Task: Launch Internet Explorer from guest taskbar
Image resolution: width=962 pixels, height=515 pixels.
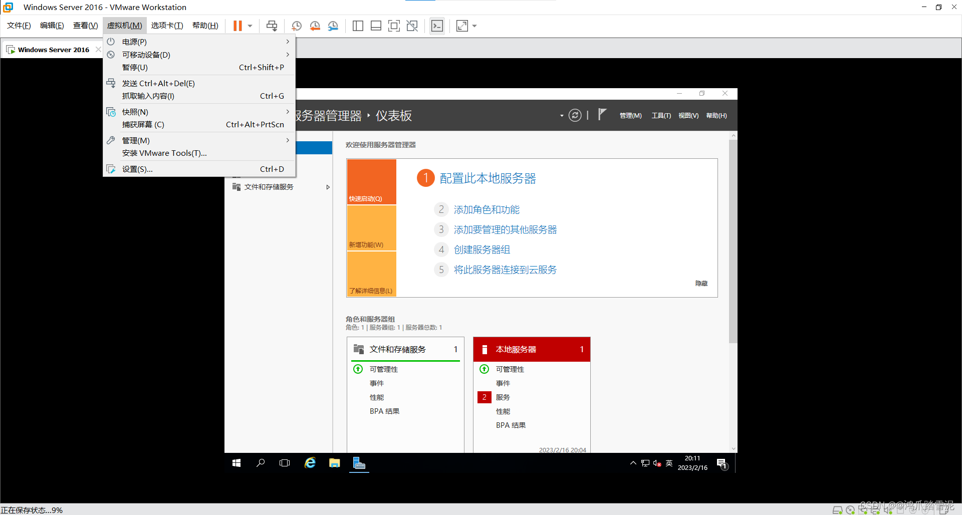Action: 310,463
